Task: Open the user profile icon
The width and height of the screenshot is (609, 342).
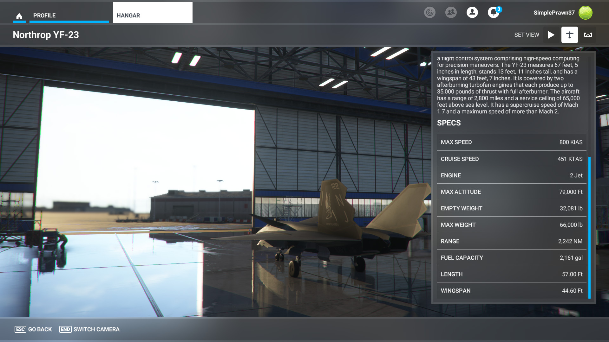Action: click(x=472, y=12)
